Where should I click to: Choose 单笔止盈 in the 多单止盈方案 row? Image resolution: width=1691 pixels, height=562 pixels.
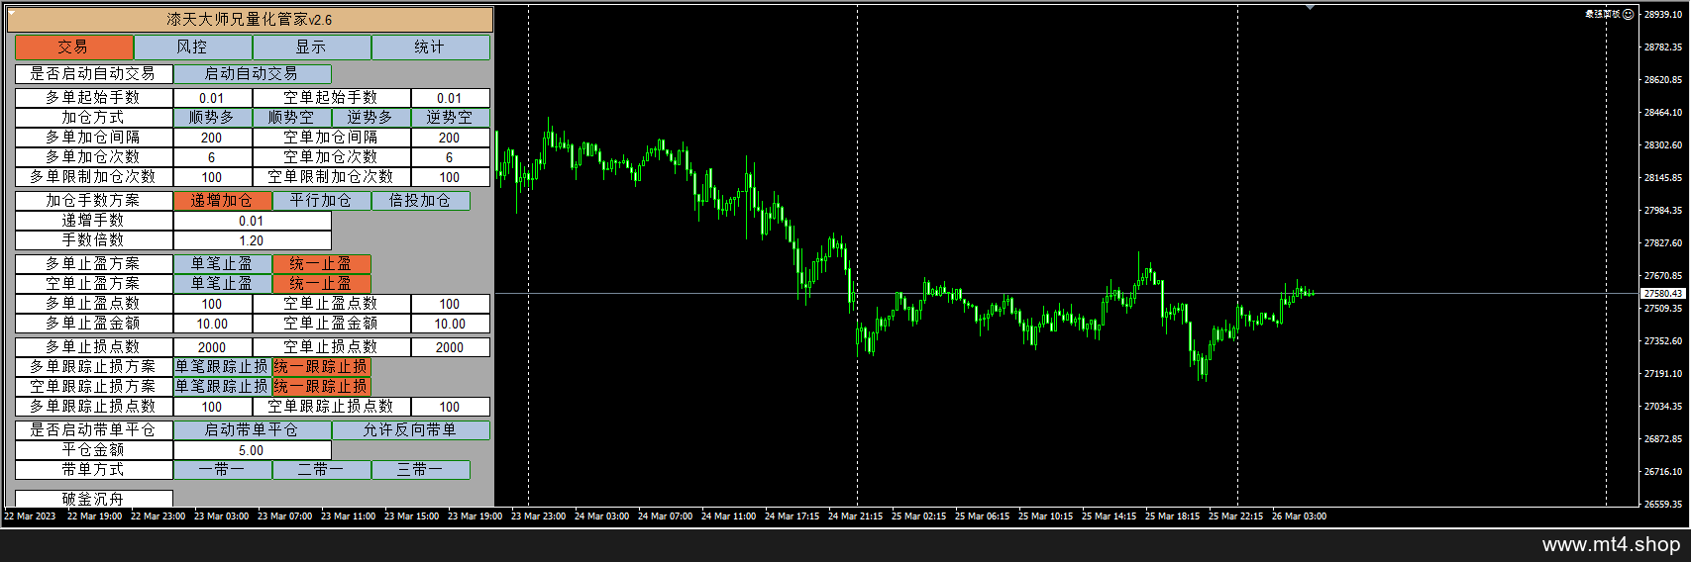(223, 263)
